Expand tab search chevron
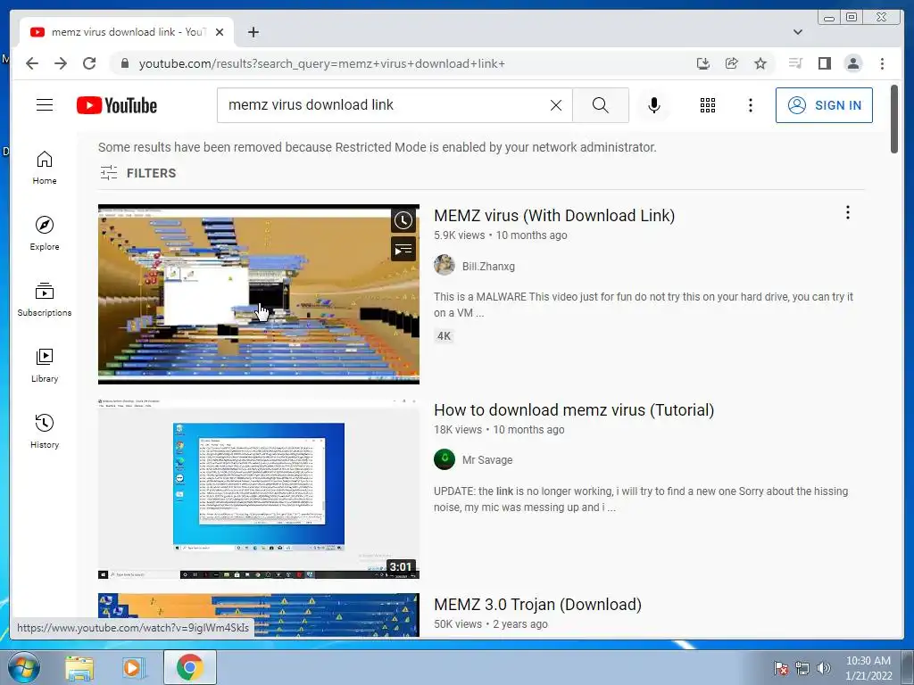Screen dimensions: 914x685 pyautogui.click(x=797, y=32)
